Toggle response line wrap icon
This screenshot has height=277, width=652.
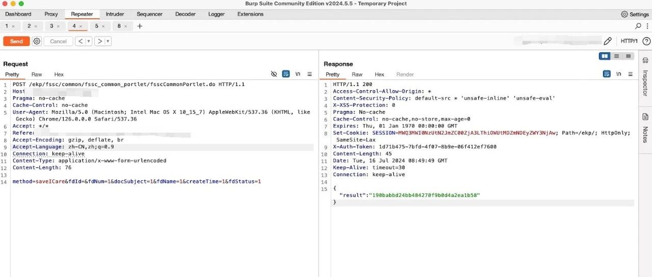pos(607,74)
